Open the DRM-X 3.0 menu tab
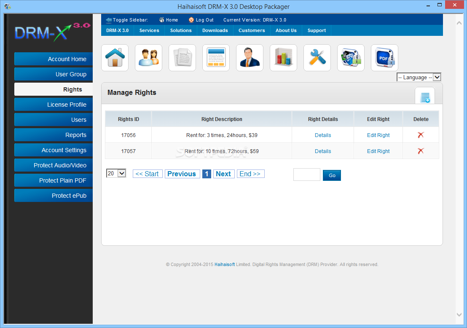This screenshot has height=328, width=467. (x=117, y=30)
